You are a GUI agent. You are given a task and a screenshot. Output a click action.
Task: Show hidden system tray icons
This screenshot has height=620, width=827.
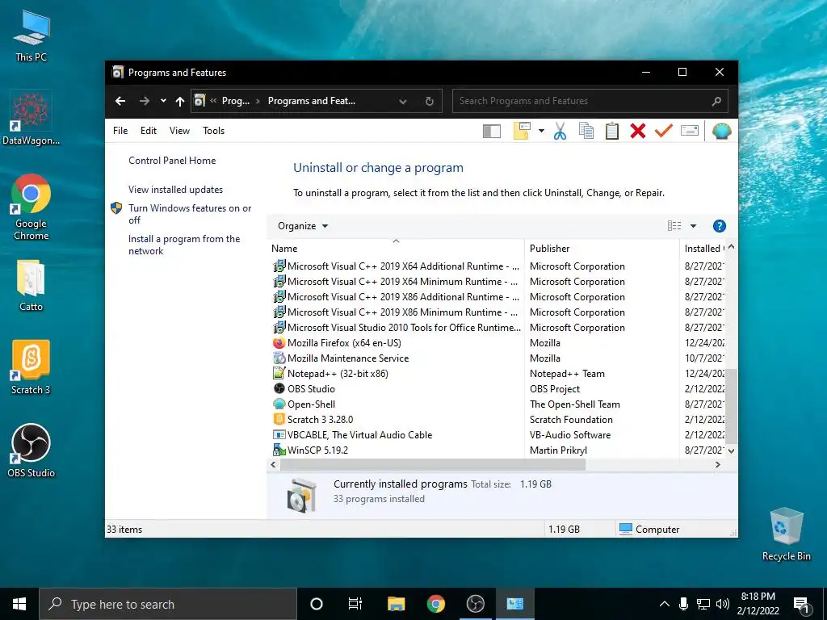click(665, 604)
